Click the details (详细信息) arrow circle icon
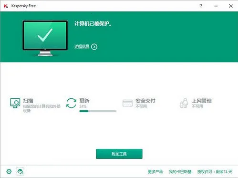Image resolution: width=238 pixels, height=178 pixels. pos(94,47)
